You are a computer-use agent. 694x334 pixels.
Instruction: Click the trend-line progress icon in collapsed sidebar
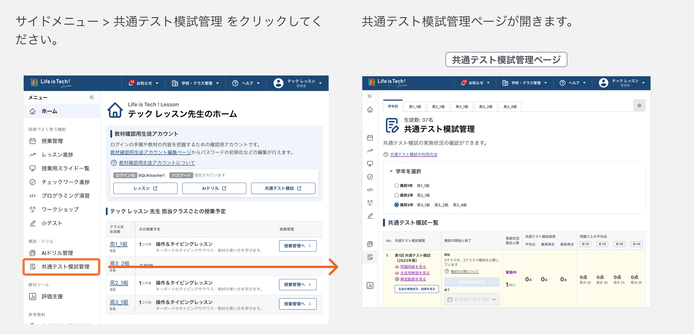pyautogui.click(x=370, y=151)
